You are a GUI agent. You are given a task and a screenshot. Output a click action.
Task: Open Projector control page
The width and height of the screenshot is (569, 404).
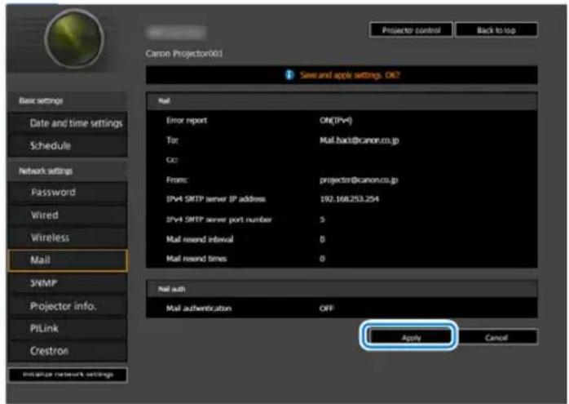tap(411, 30)
